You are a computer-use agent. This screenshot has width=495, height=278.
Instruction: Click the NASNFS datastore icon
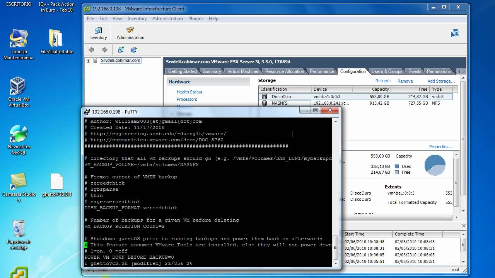coord(265,103)
